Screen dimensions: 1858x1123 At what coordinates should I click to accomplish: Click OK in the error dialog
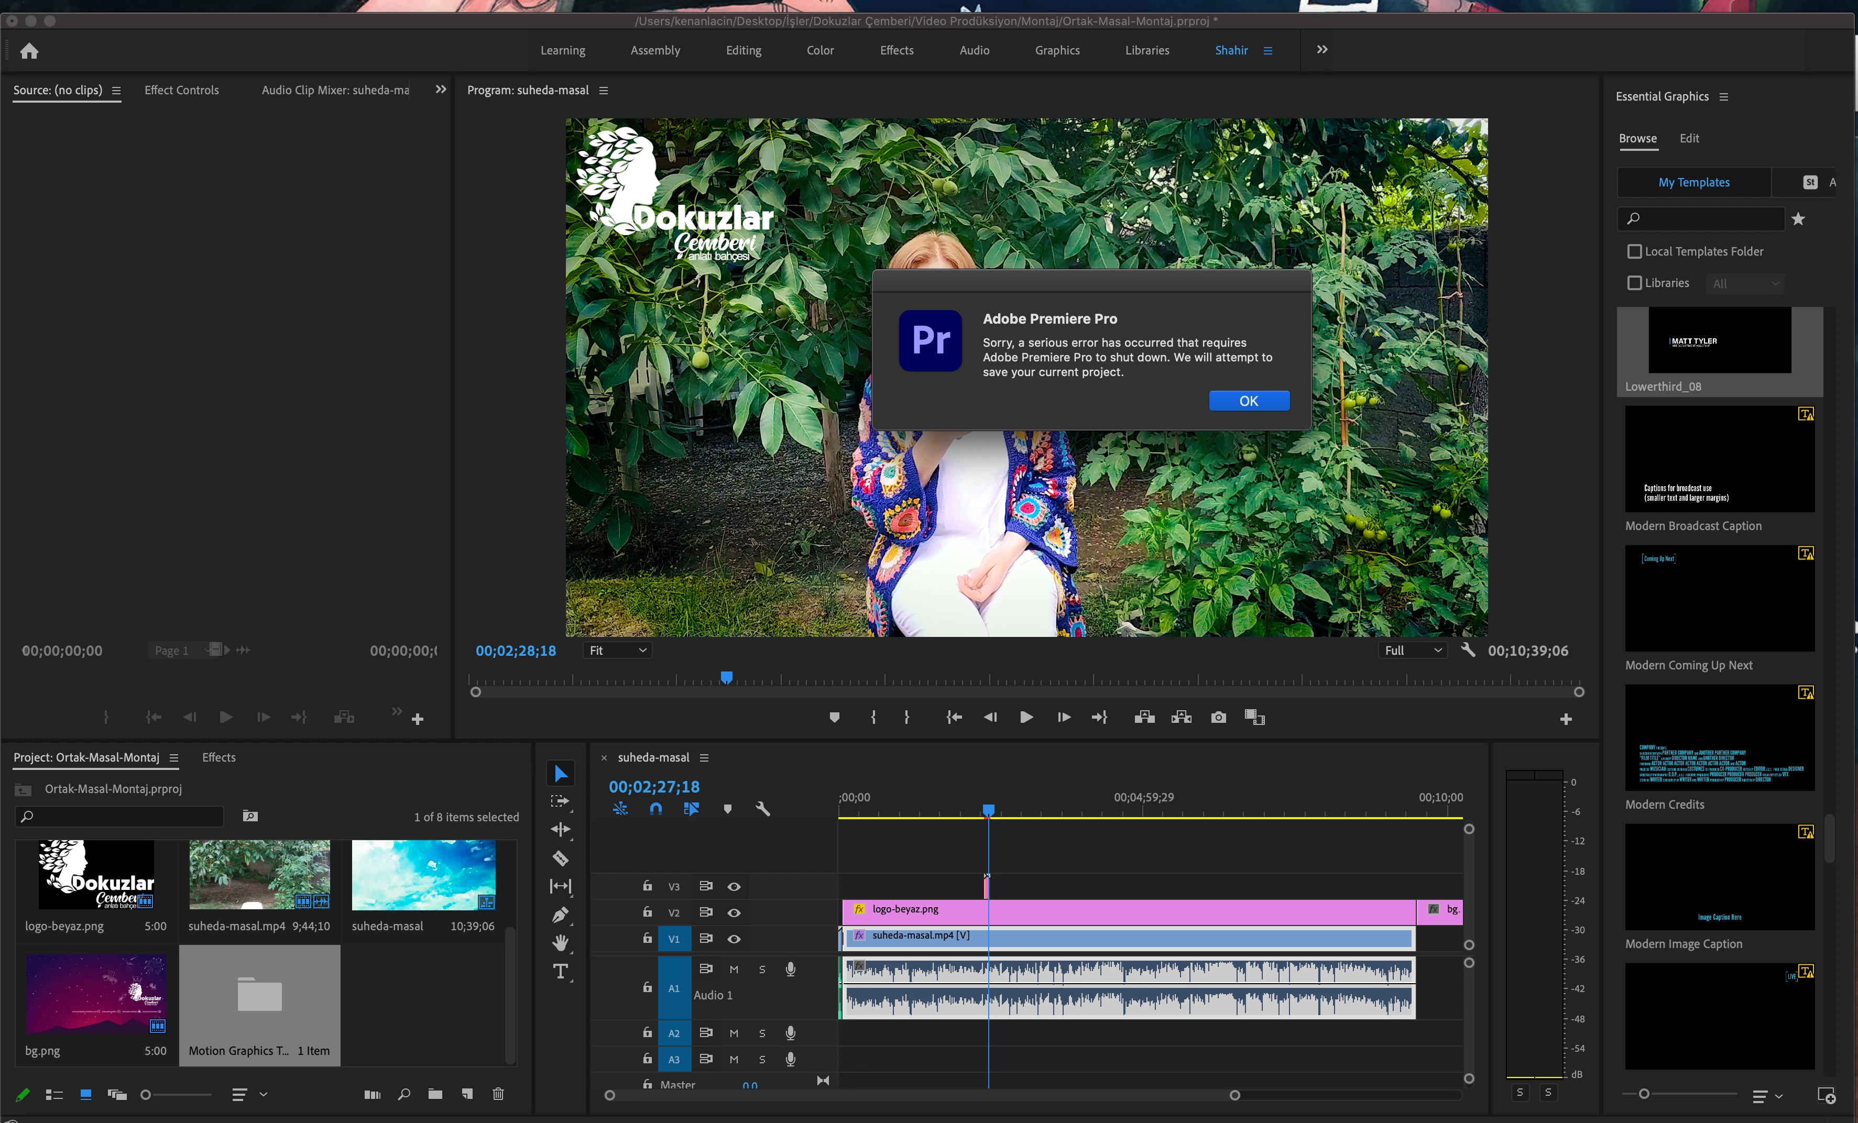click(1249, 401)
